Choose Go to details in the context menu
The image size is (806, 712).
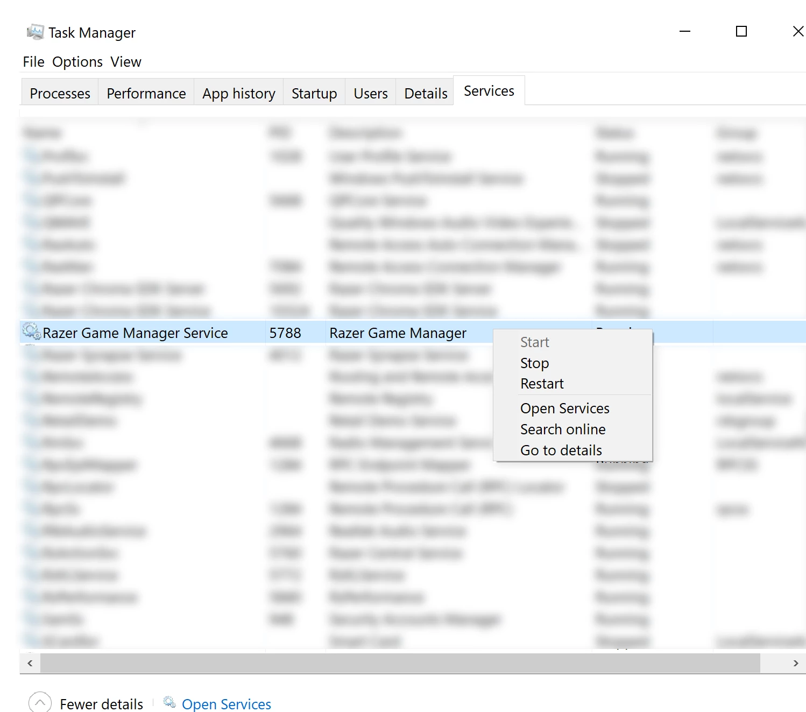click(x=572, y=450)
